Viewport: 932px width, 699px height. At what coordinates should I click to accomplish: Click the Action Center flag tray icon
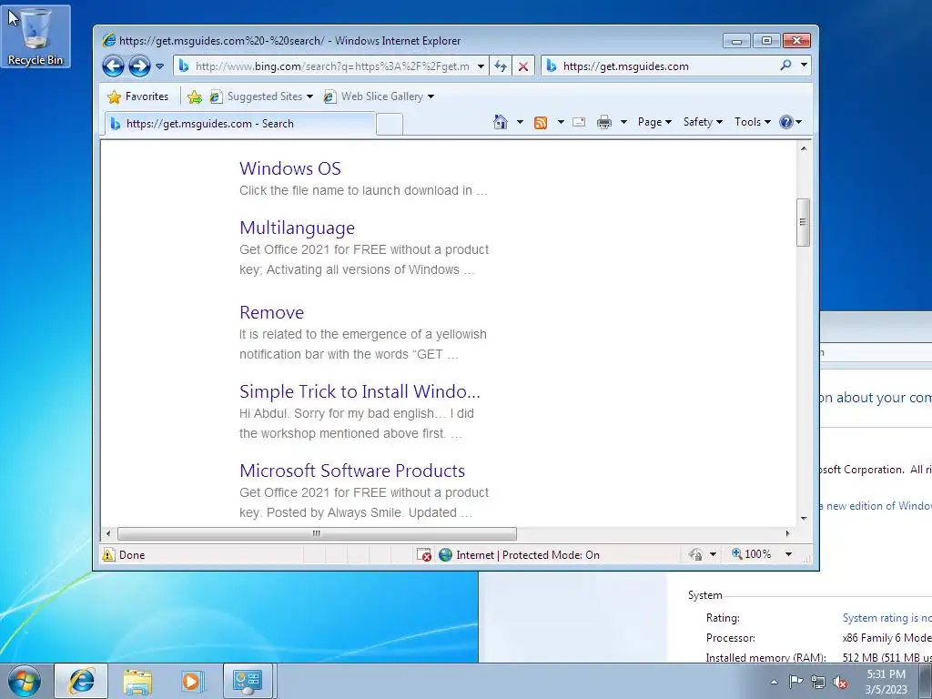point(795,681)
